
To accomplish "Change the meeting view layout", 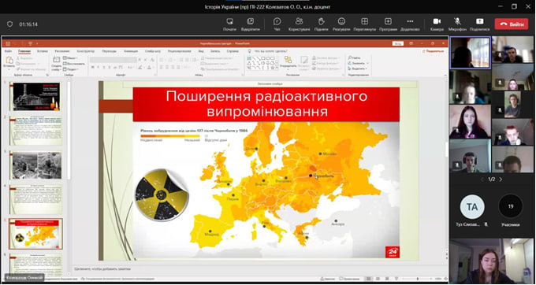I will click(365, 24).
